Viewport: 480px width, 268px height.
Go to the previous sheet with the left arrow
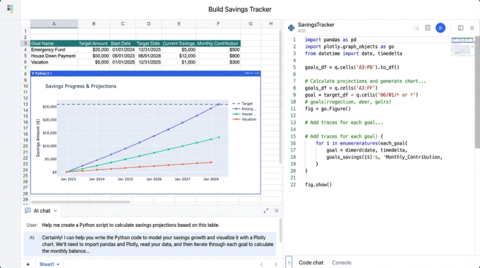[x=261, y=265]
